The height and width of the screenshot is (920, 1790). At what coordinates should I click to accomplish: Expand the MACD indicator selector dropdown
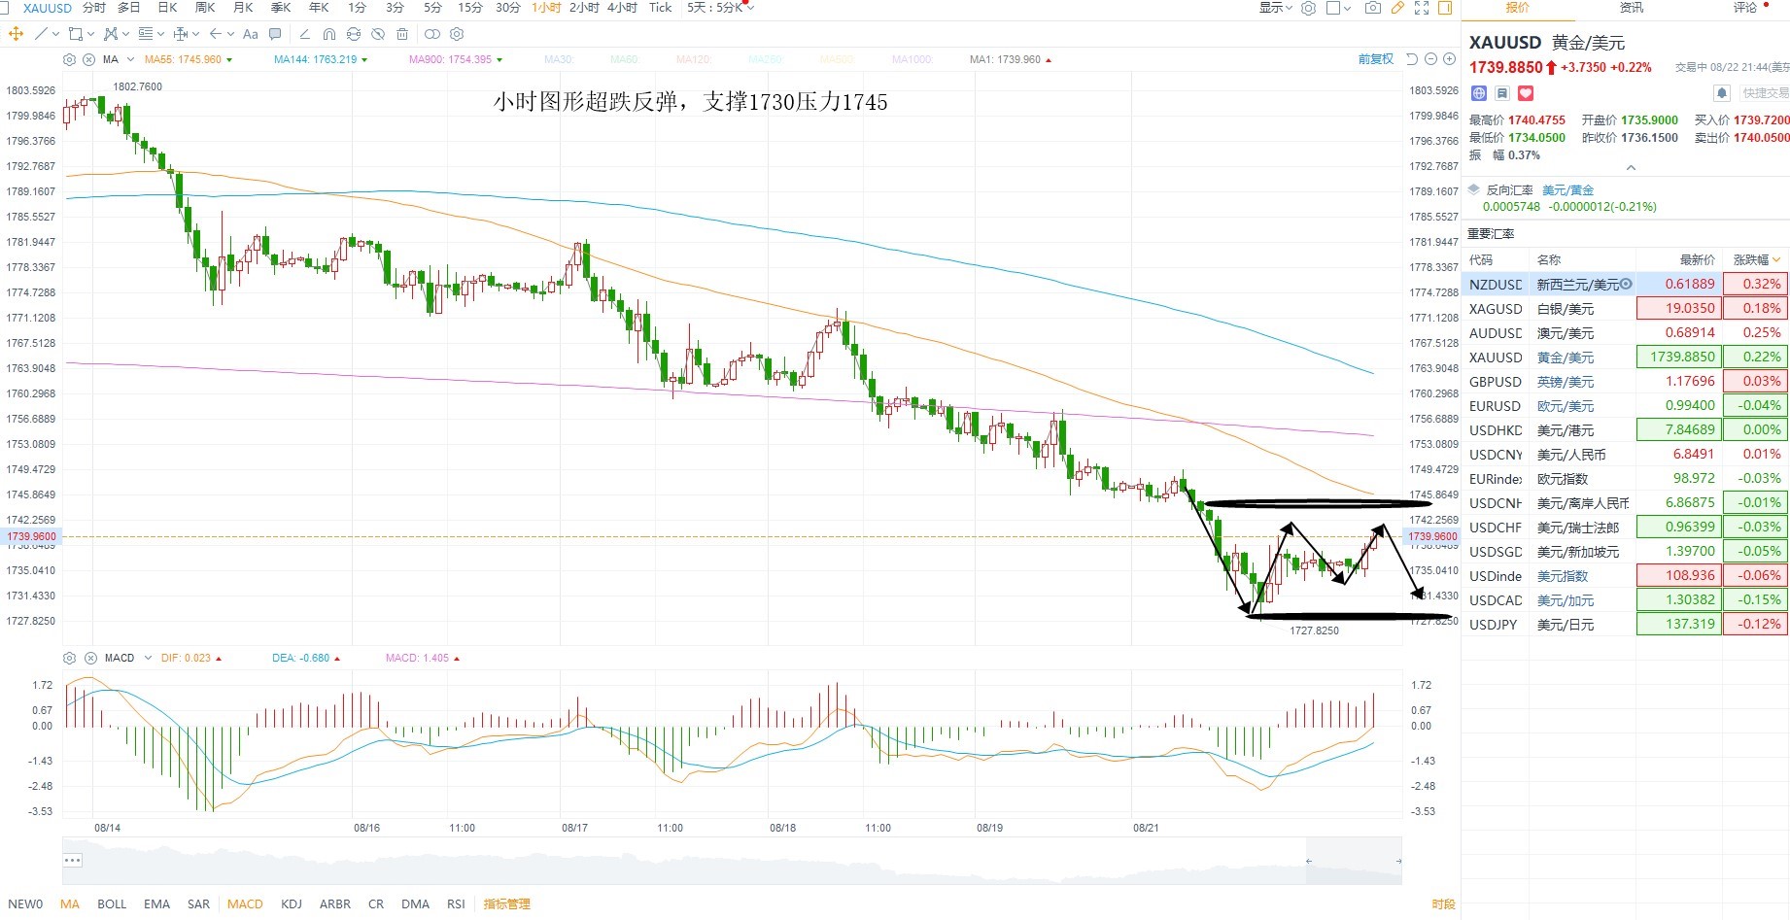pos(148,658)
